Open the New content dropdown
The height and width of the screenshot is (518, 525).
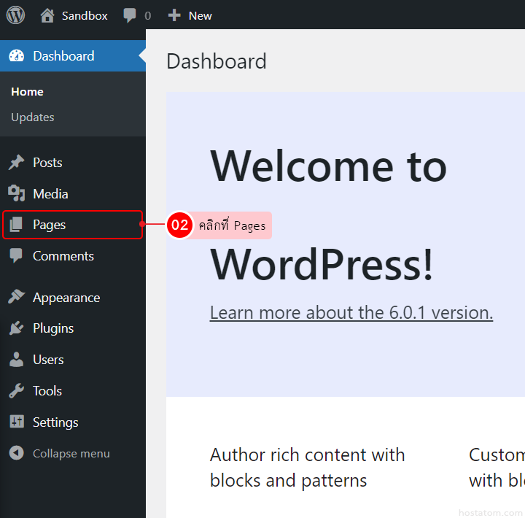pyautogui.click(x=200, y=15)
